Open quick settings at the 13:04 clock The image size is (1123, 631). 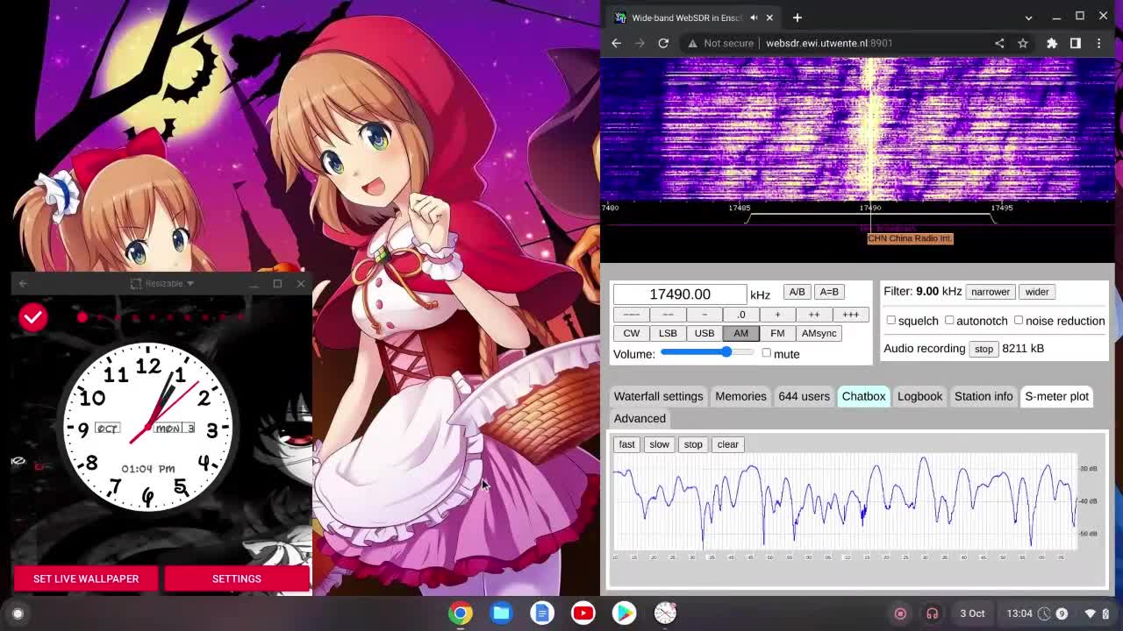[1019, 613]
